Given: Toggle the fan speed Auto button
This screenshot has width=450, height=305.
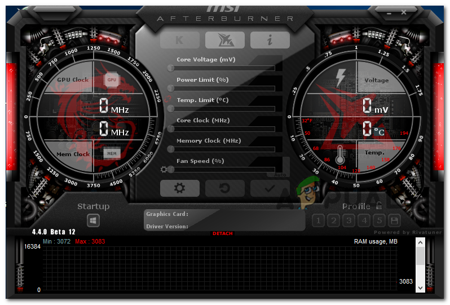Looking at the screenshot, I should 280,175.
